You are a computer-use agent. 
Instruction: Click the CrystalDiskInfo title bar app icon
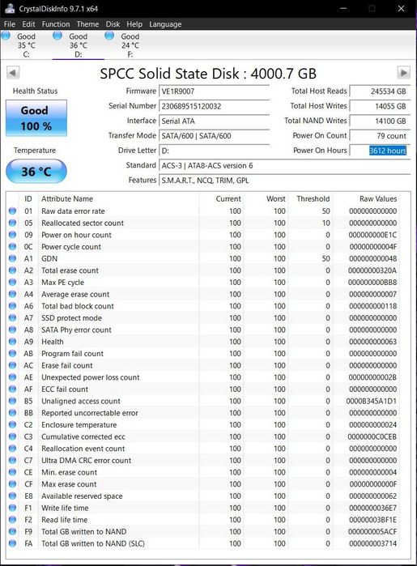10,8
